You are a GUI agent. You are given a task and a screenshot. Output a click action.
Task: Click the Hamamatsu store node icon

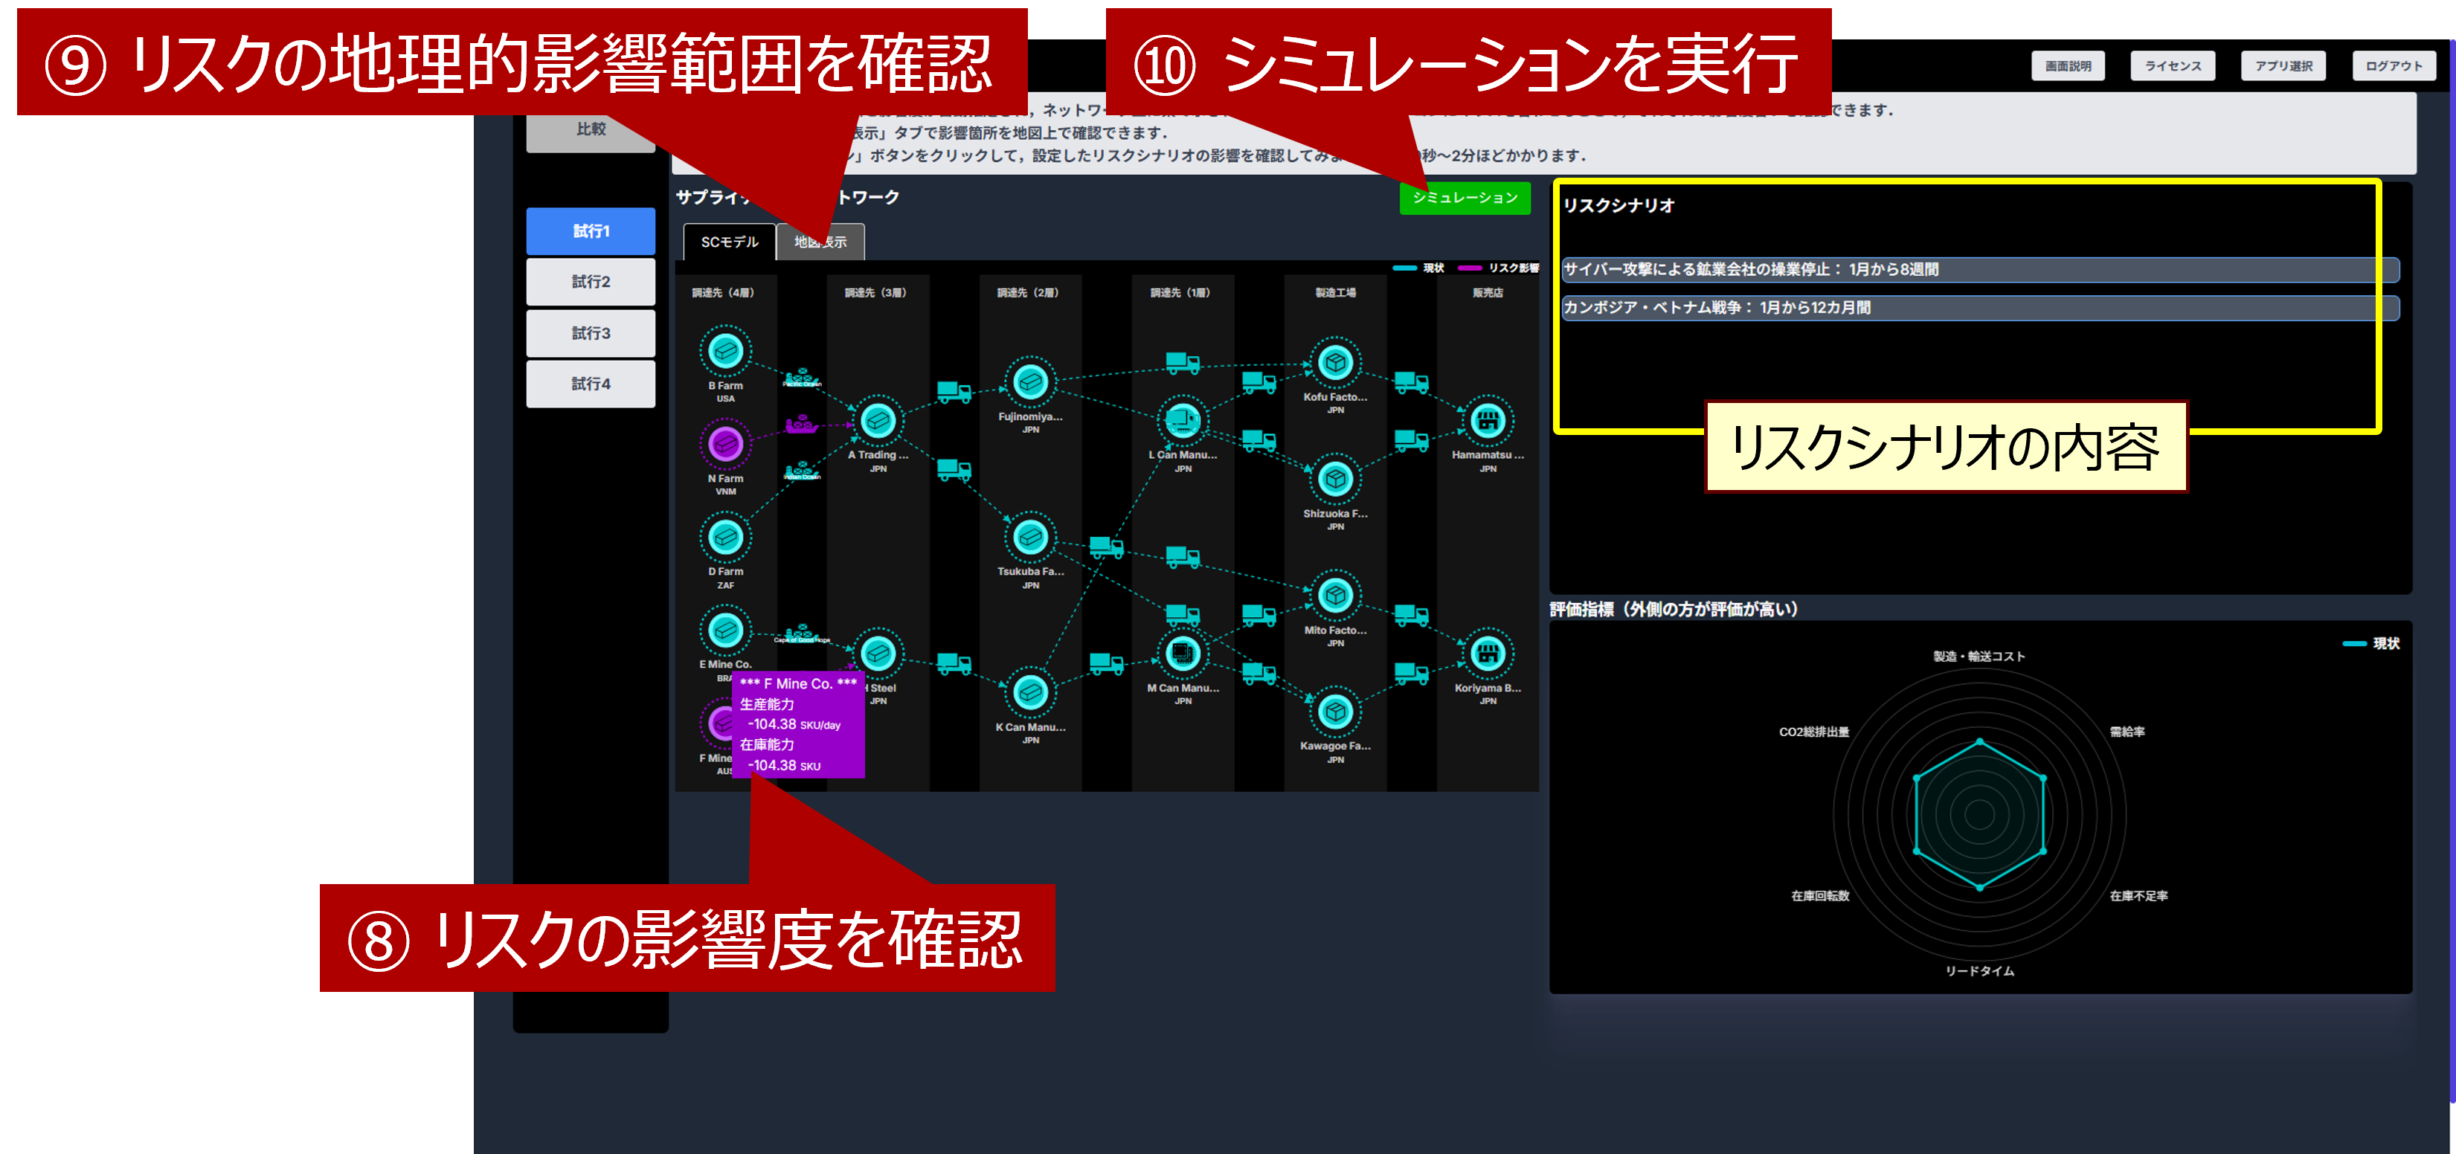(x=1488, y=420)
